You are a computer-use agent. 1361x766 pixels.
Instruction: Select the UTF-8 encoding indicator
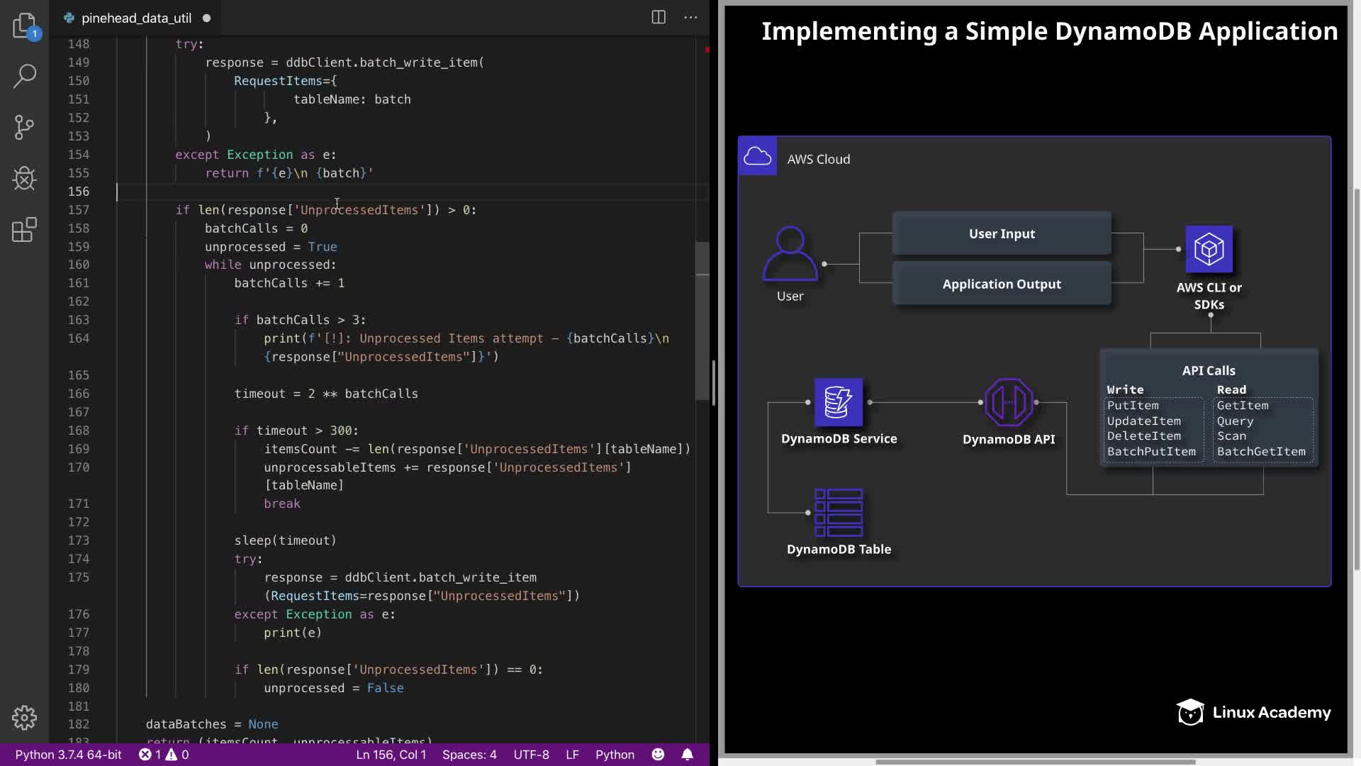[531, 755]
